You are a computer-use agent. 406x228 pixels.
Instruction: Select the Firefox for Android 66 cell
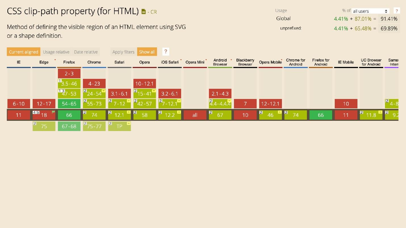pyautogui.click(x=321, y=115)
